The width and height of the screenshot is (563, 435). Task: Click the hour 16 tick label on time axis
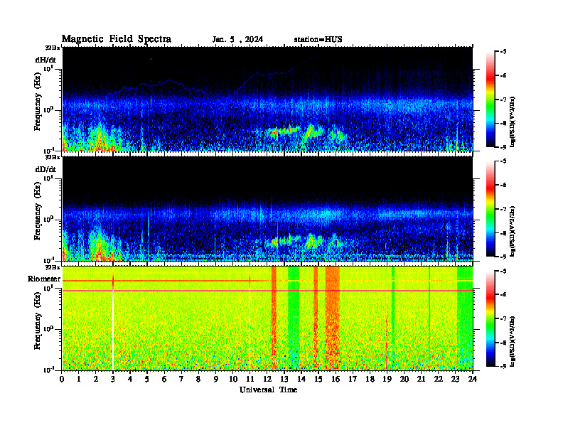tap(336, 380)
